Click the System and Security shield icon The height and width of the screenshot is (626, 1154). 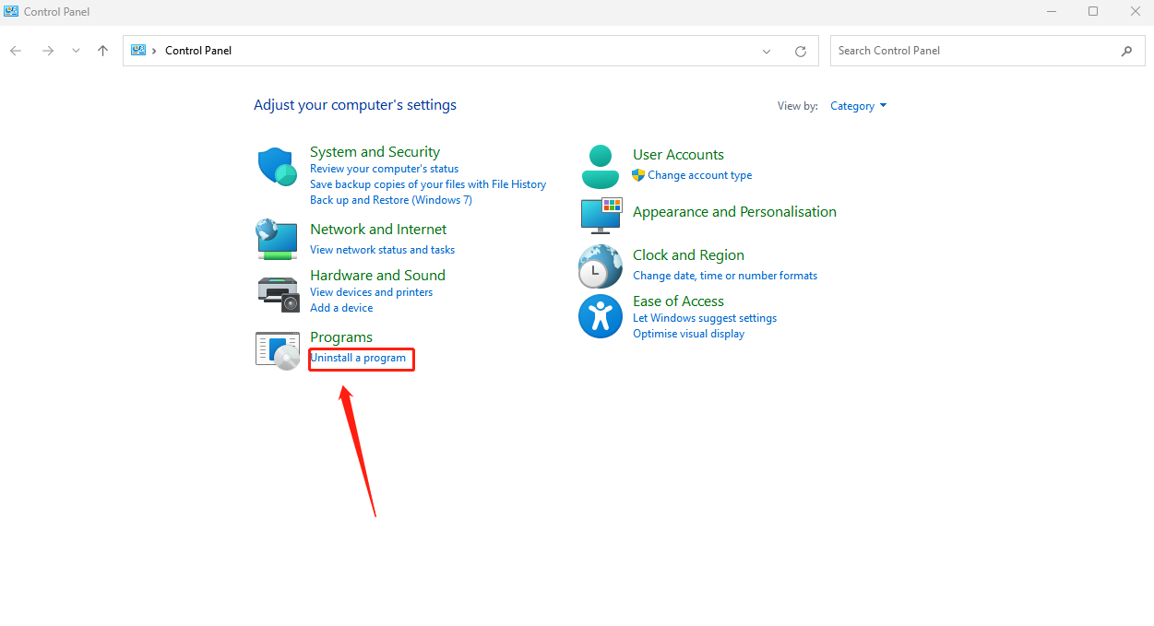point(276,167)
